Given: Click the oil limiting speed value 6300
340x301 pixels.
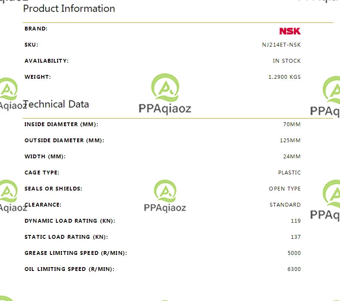Looking at the screenshot, I should [x=294, y=269].
